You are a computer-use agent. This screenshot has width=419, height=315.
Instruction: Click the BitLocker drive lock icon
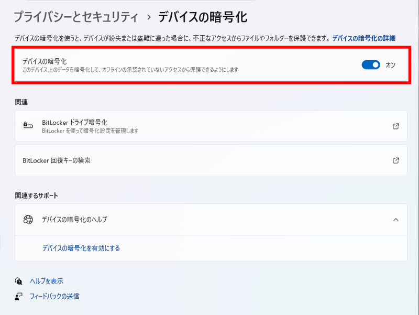(x=28, y=125)
